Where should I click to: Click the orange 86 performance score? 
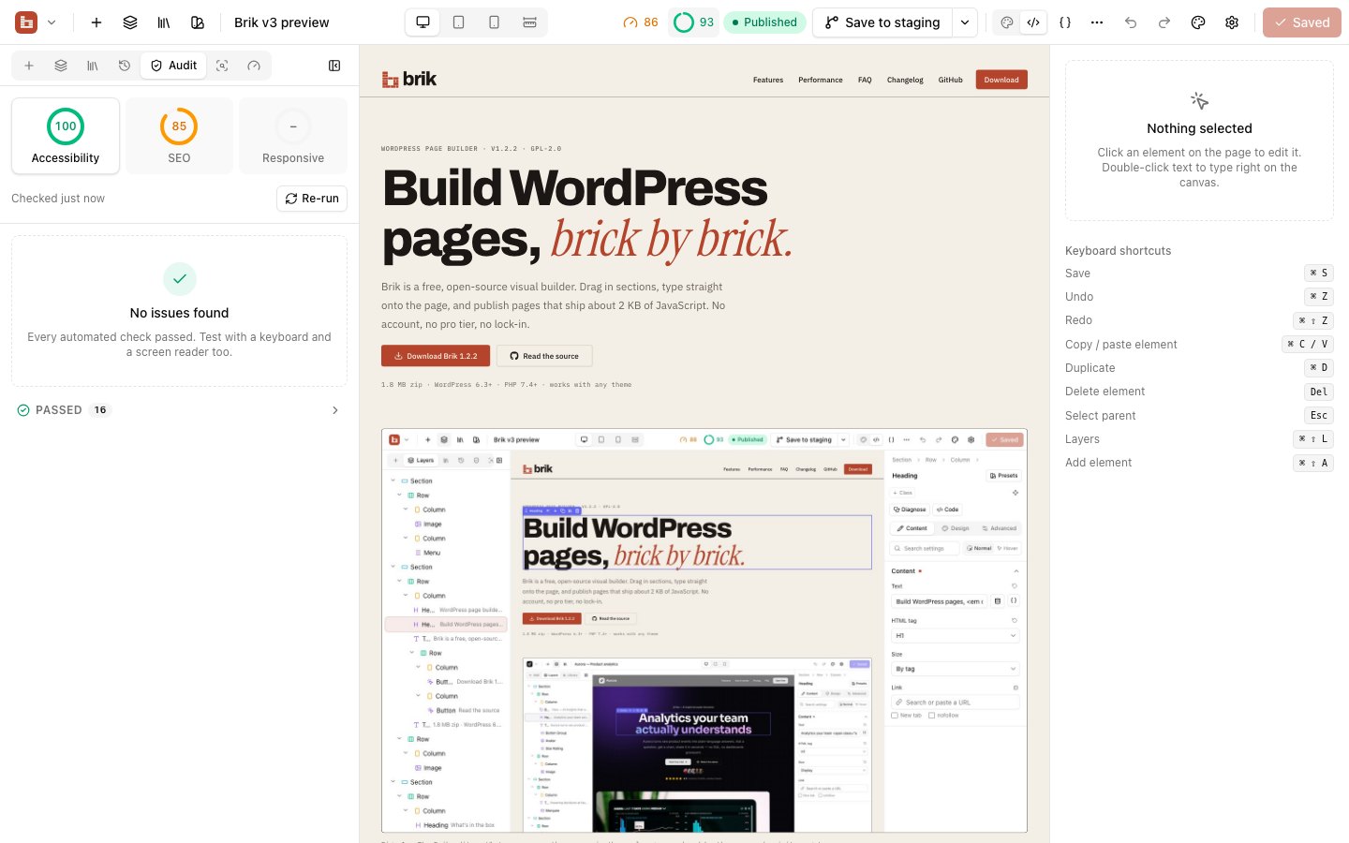point(641,22)
